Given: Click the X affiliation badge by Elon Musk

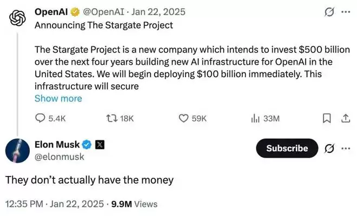Looking at the screenshot, I should (x=101, y=144).
